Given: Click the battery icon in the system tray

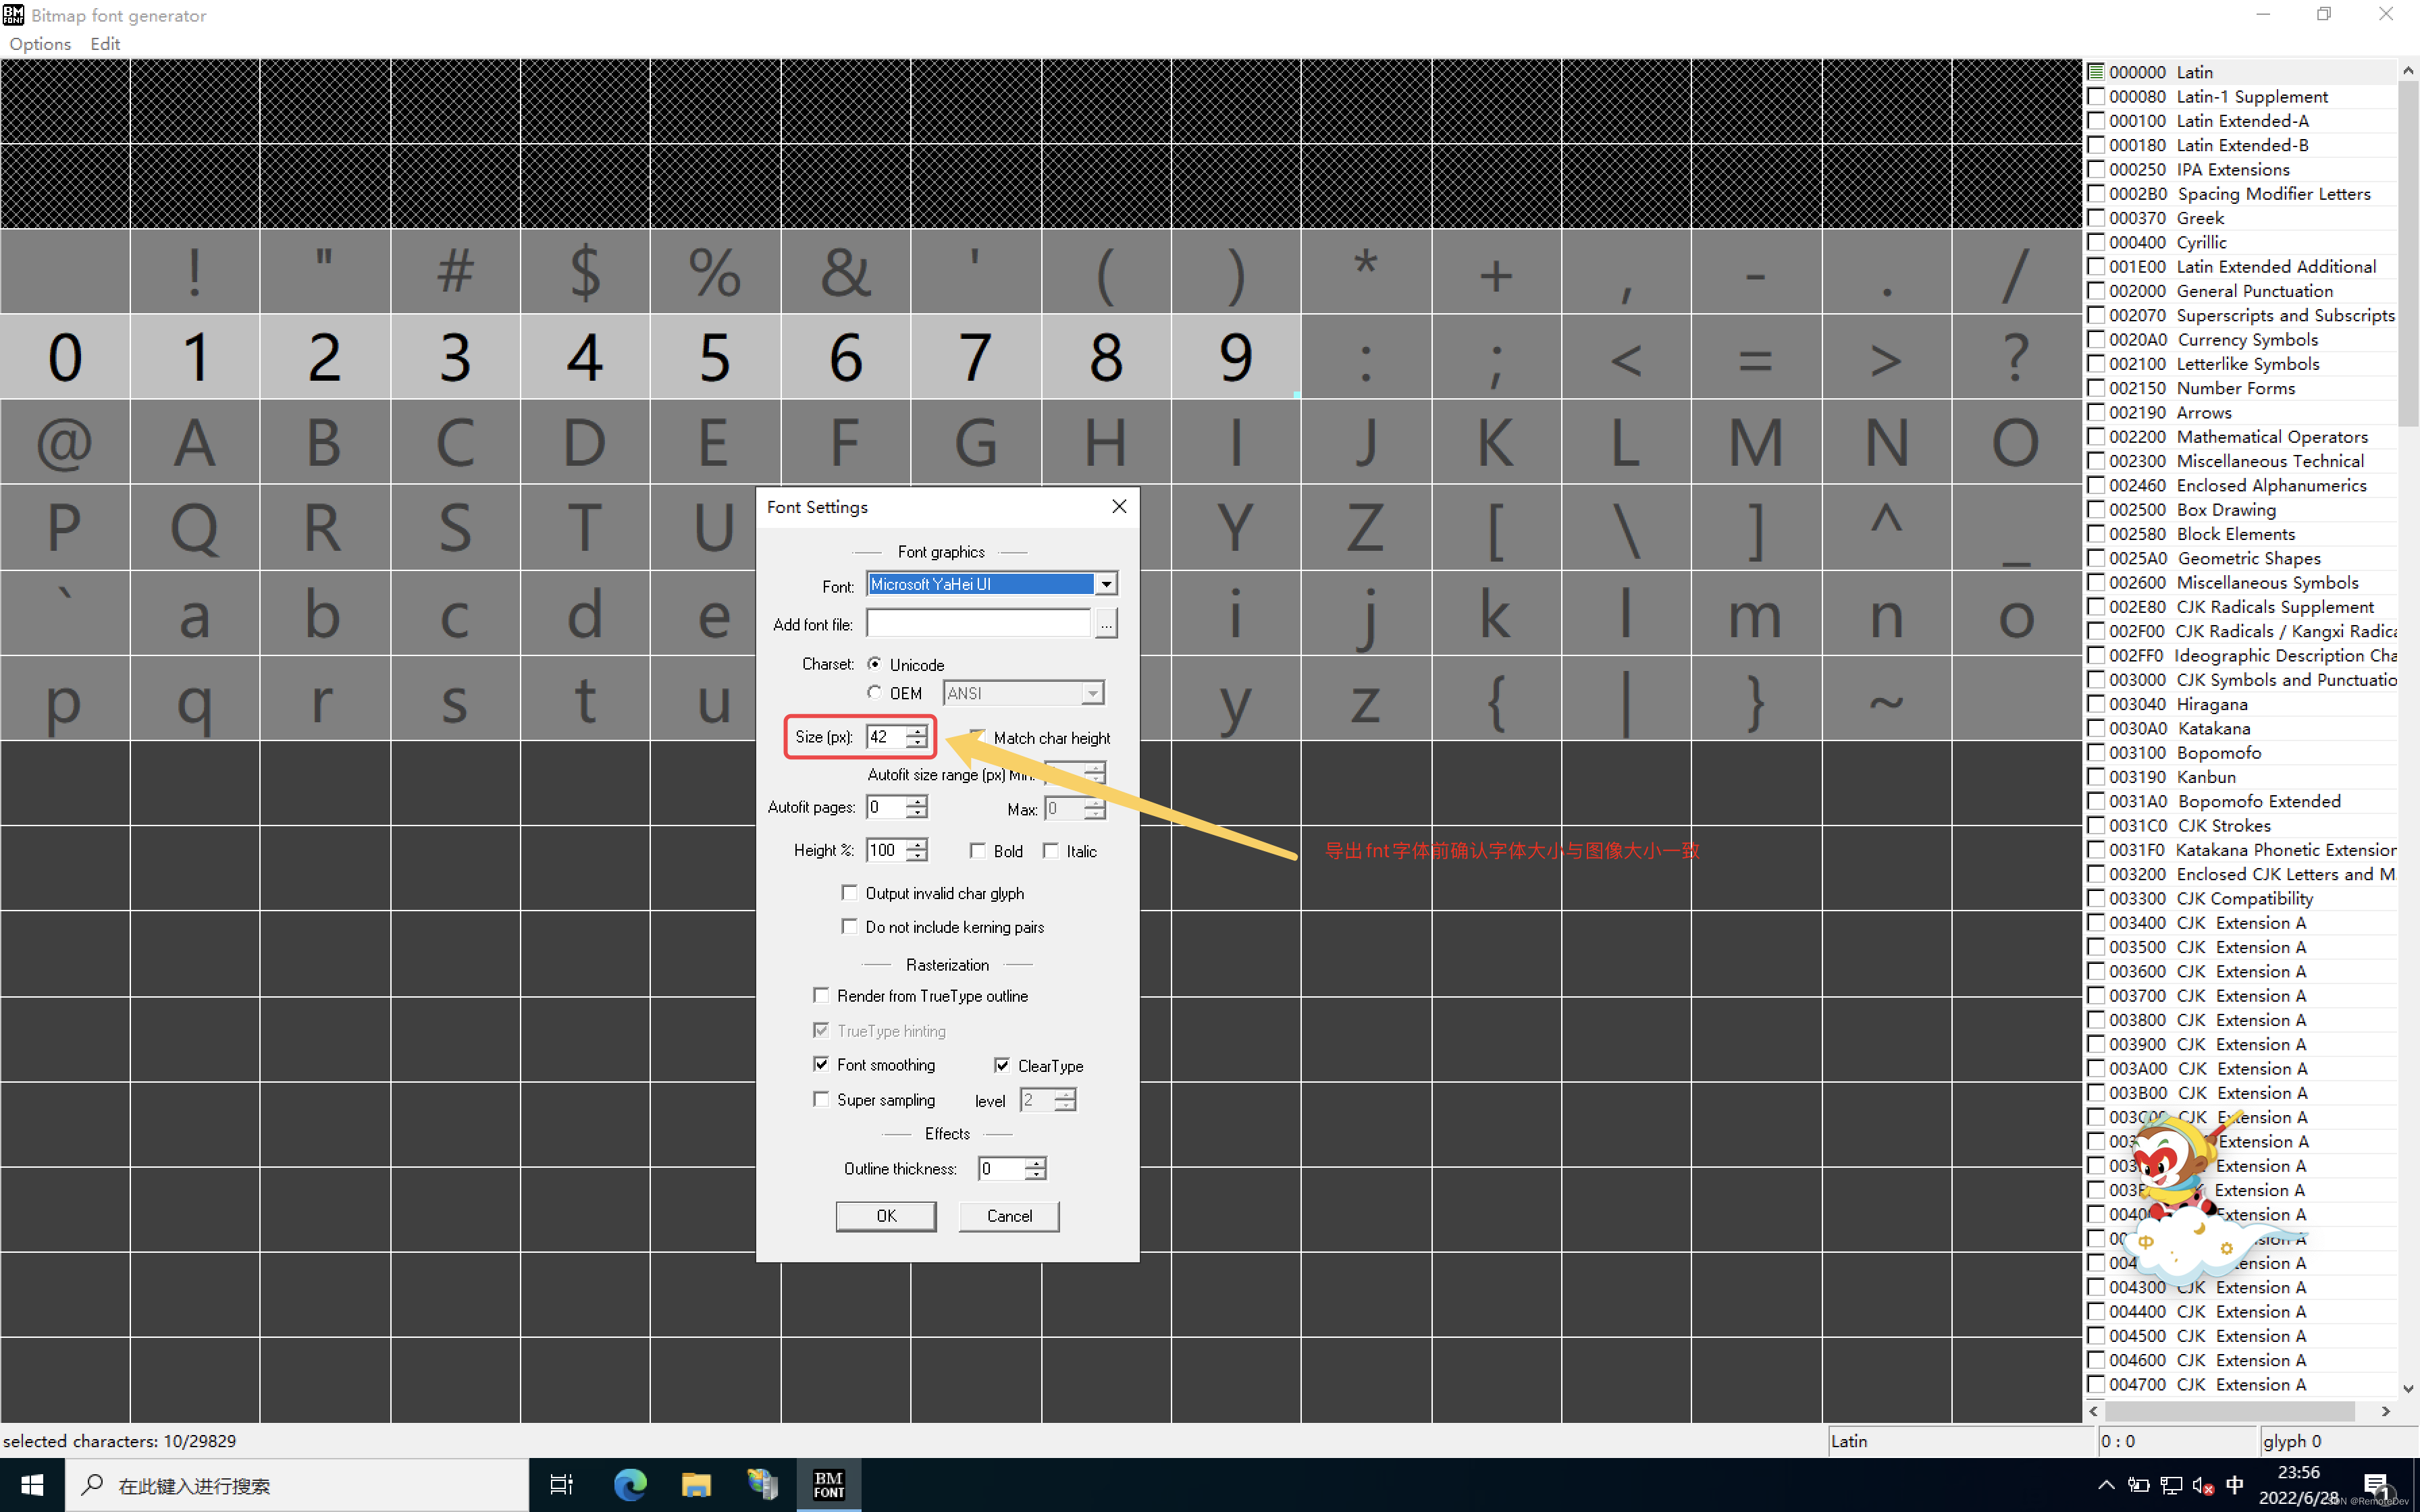Looking at the screenshot, I should [x=2139, y=1486].
